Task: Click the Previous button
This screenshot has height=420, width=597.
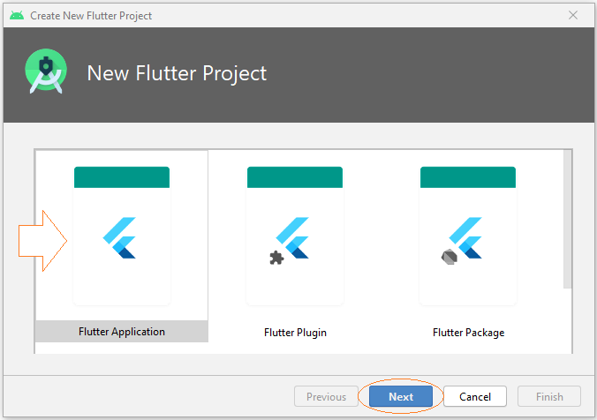Action: coord(326,396)
